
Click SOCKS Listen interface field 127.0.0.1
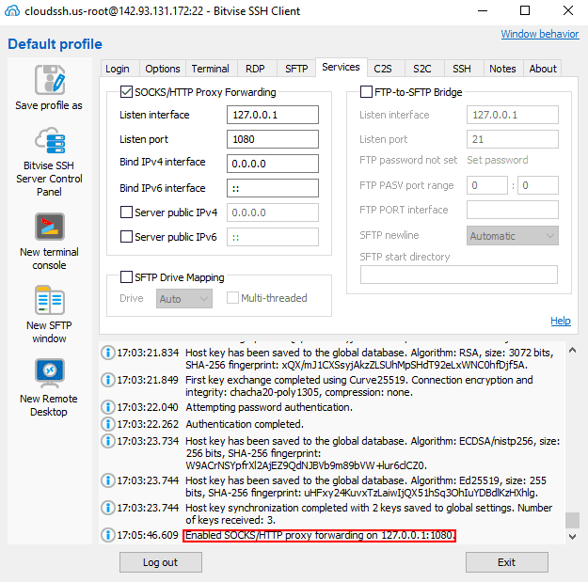273,115
